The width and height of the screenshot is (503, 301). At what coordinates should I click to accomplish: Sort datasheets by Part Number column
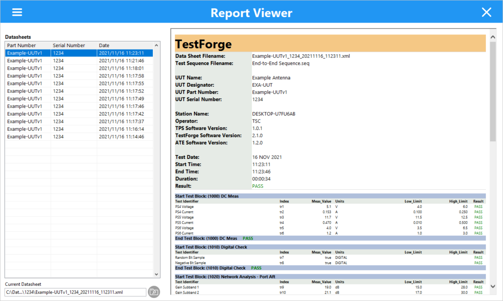click(x=28, y=46)
